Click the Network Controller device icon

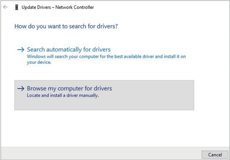click(x=16, y=7)
